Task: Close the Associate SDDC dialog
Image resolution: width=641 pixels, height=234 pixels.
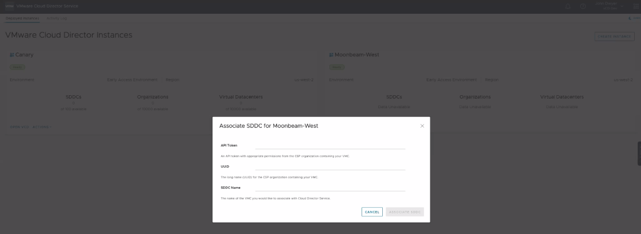Action: 422,126
